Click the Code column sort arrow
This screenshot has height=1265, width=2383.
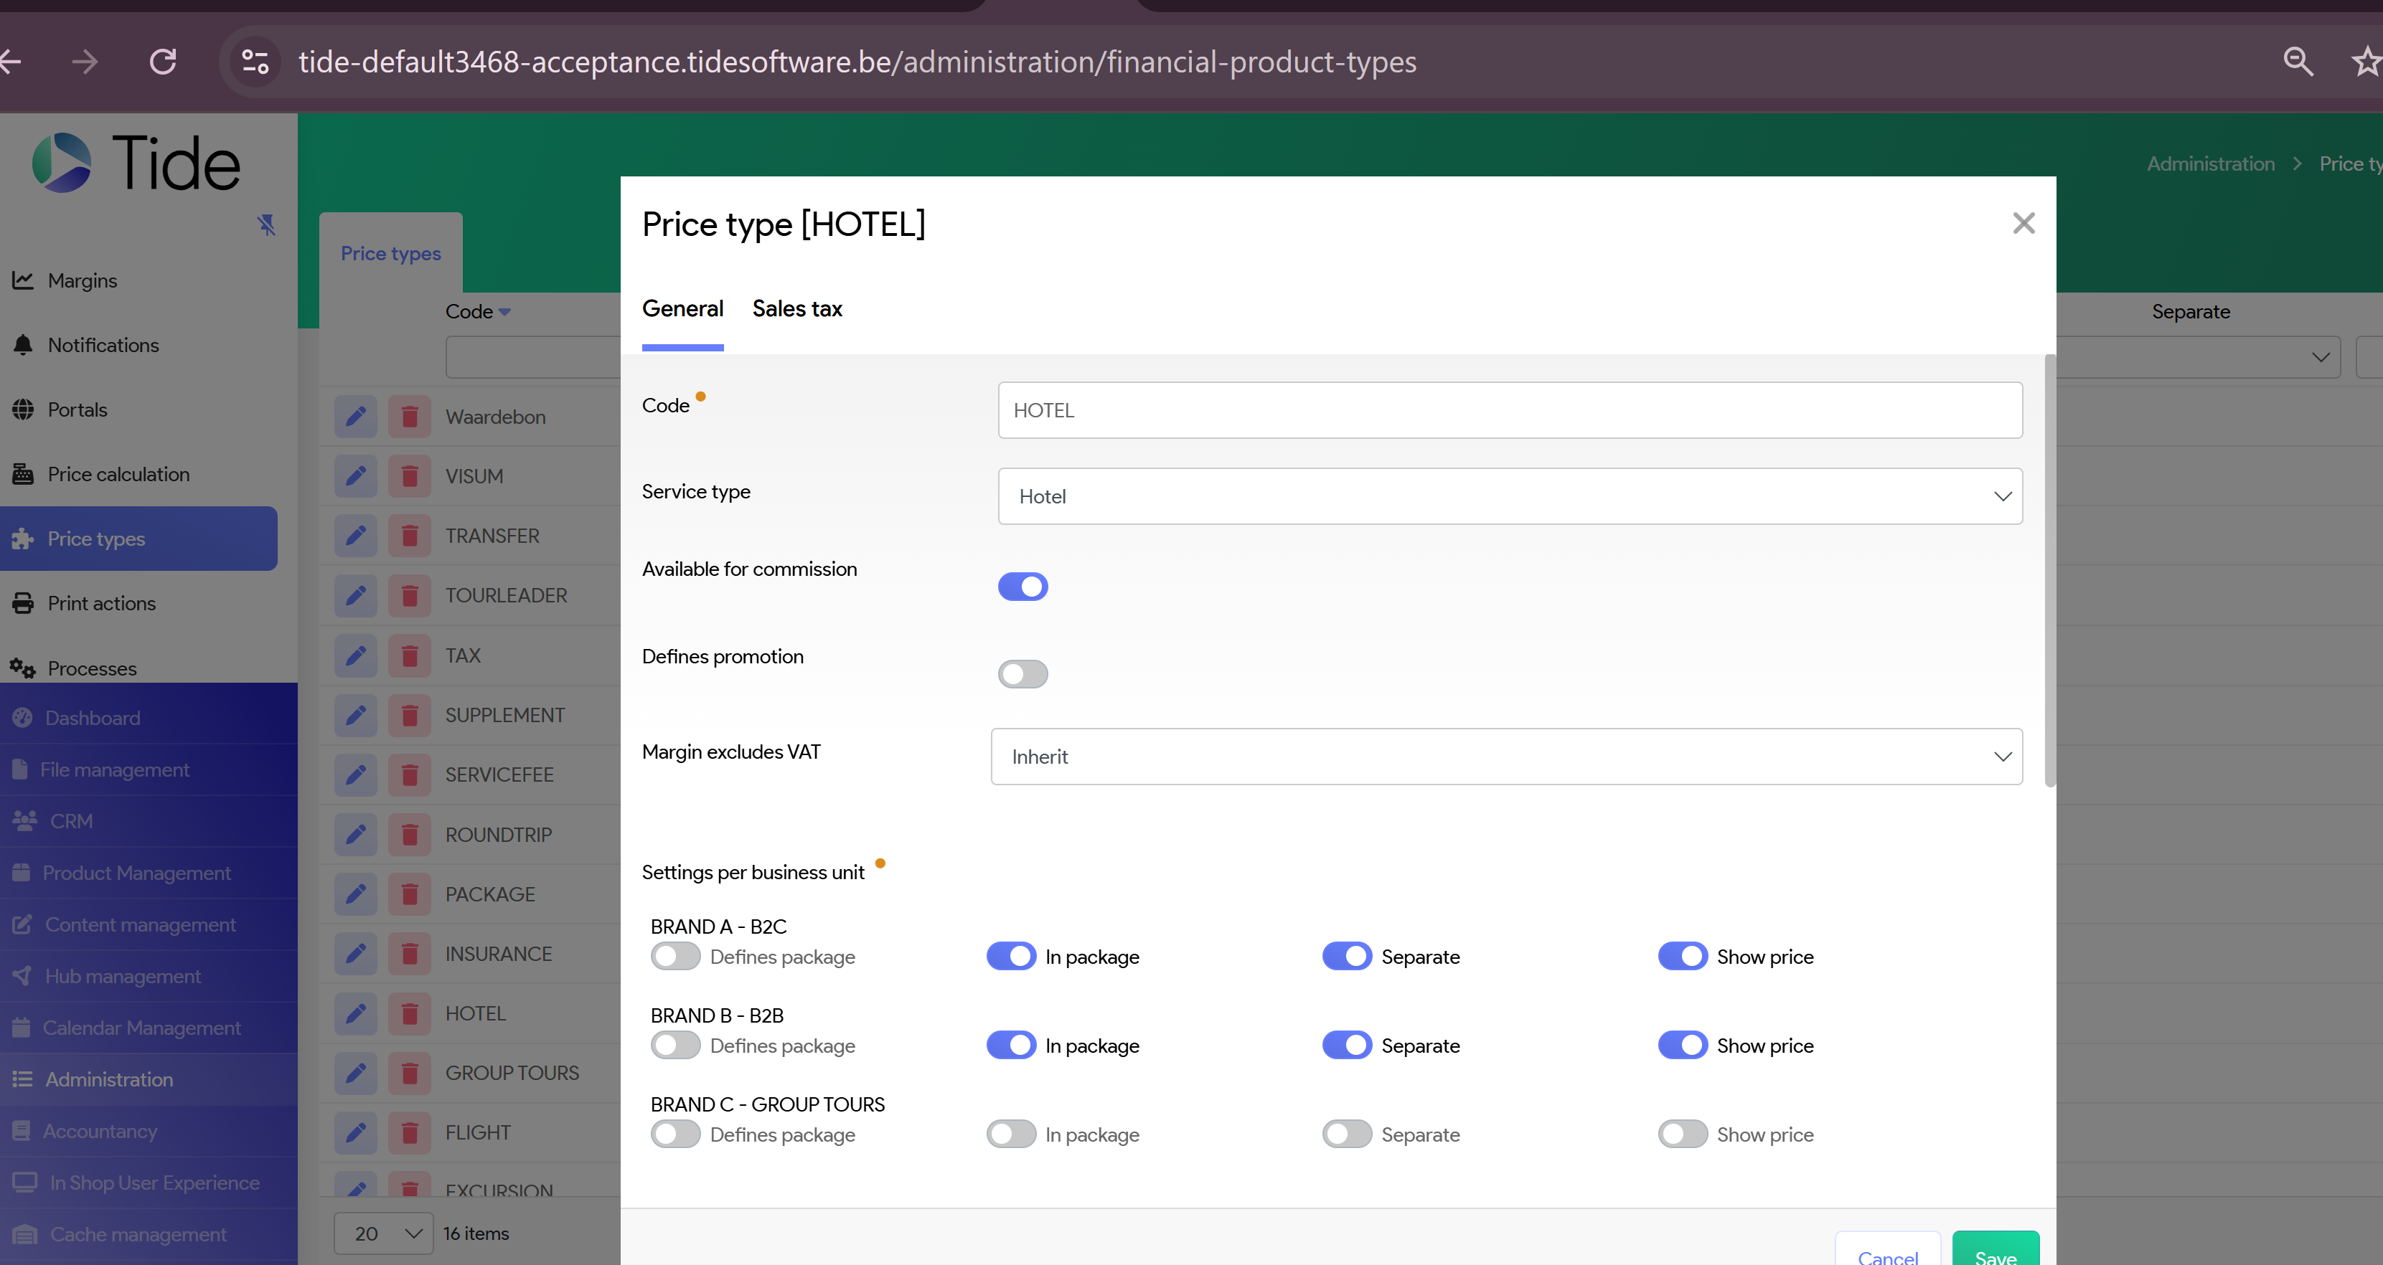point(504,312)
